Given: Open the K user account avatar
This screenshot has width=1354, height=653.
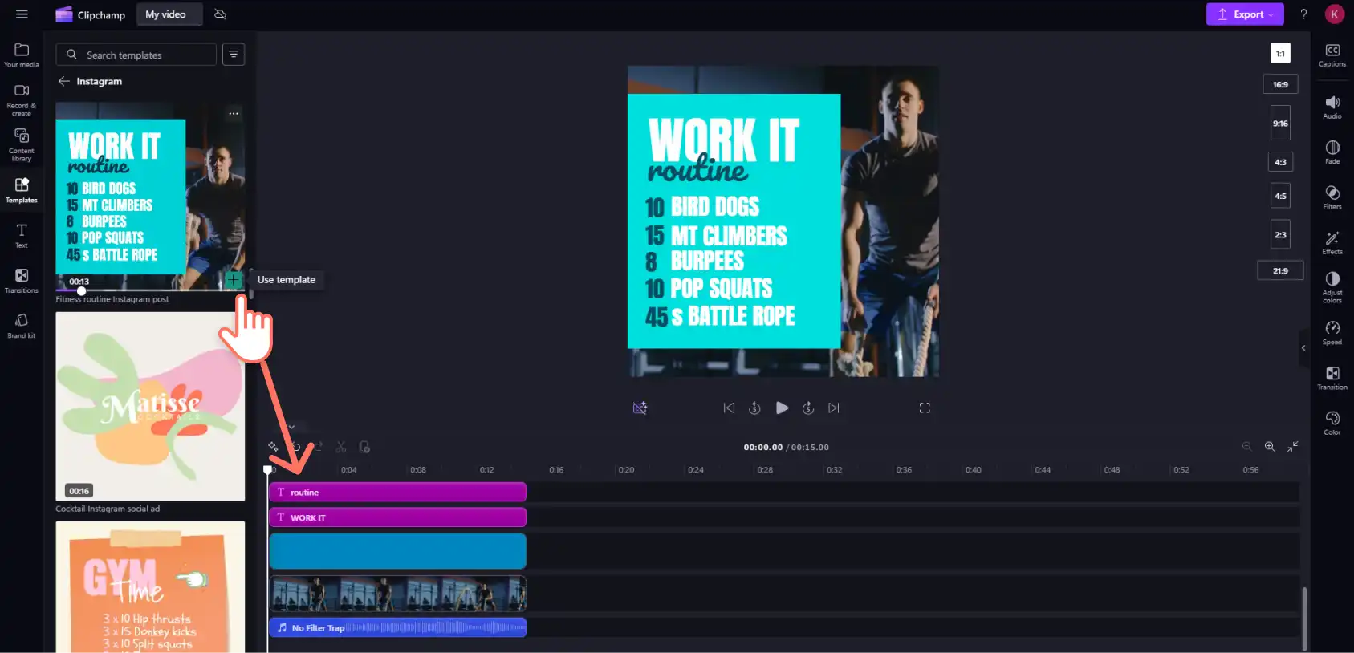Looking at the screenshot, I should point(1334,14).
